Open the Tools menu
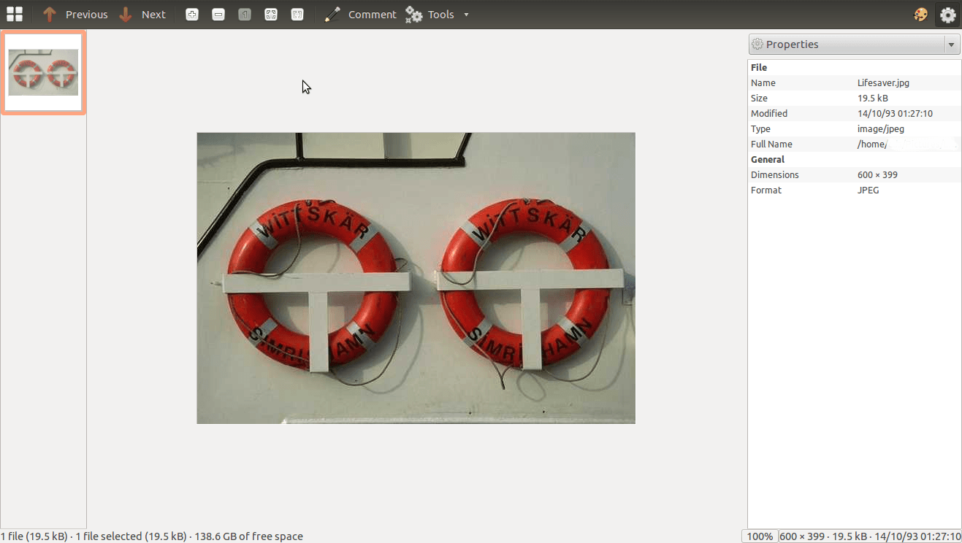Screen dimensions: 962x543 coord(430,14)
